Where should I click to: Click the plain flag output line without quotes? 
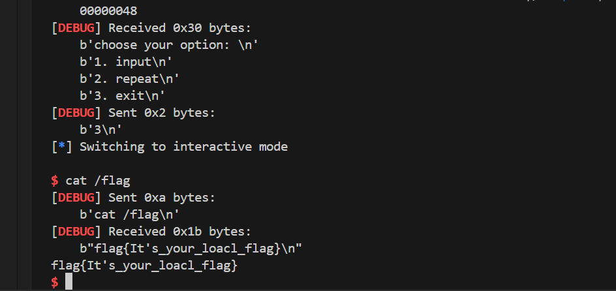[x=144, y=266]
